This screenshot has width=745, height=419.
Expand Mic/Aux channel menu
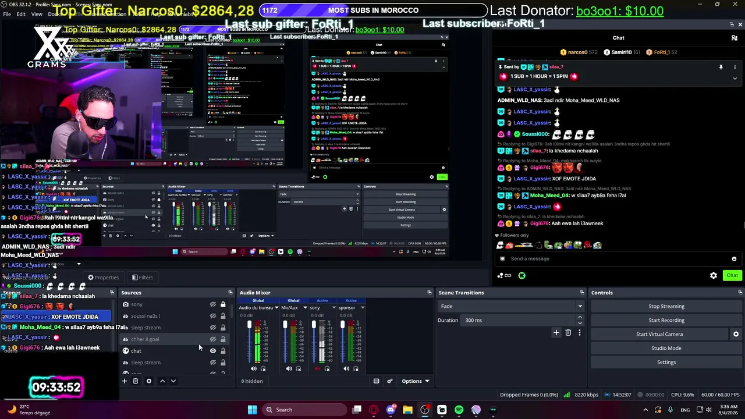[x=304, y=308]
